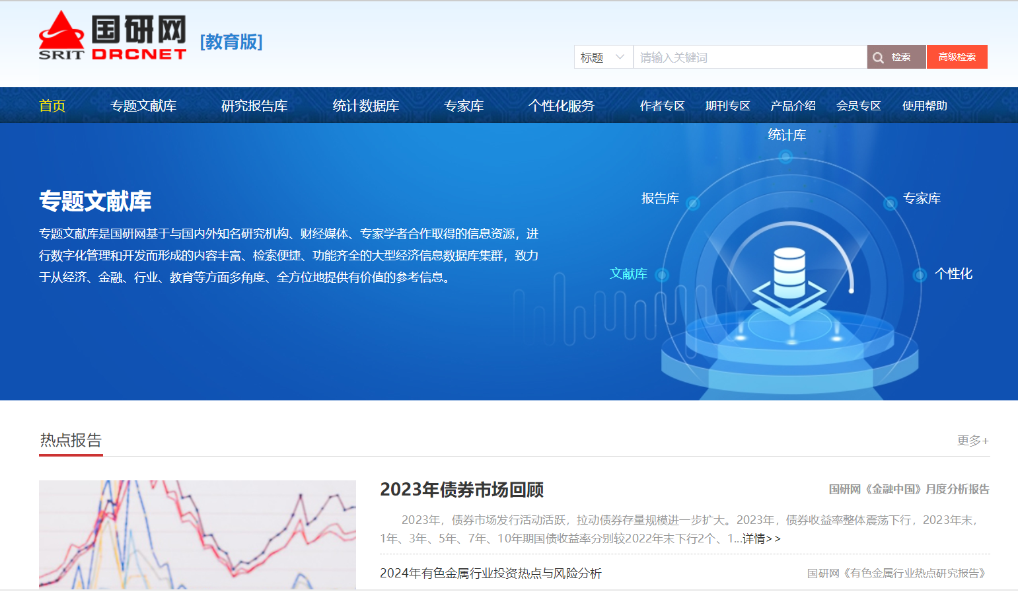Switch to the 研究报告库 menu item
Viewport: 1018px width, 592px height.
254,106
